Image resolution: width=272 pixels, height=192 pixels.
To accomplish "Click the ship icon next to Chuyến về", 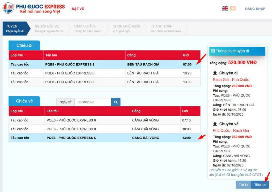I will (x=215, y=124).
